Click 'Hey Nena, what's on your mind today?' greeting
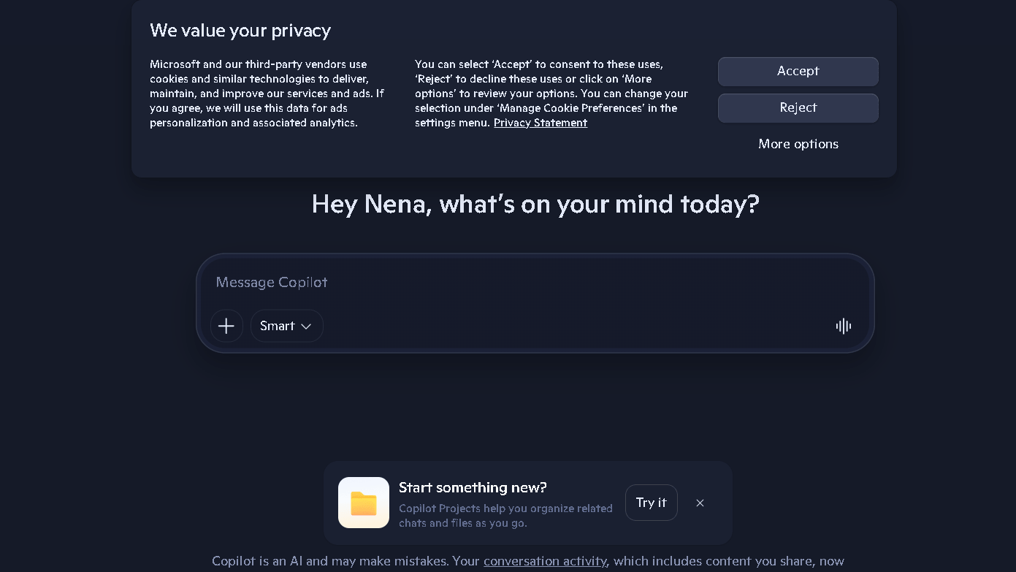 (x=535, y=204)
